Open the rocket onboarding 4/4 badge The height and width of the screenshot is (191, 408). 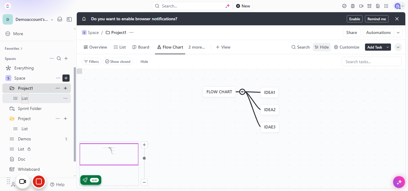pyautogui.click(x=91, y=180)
